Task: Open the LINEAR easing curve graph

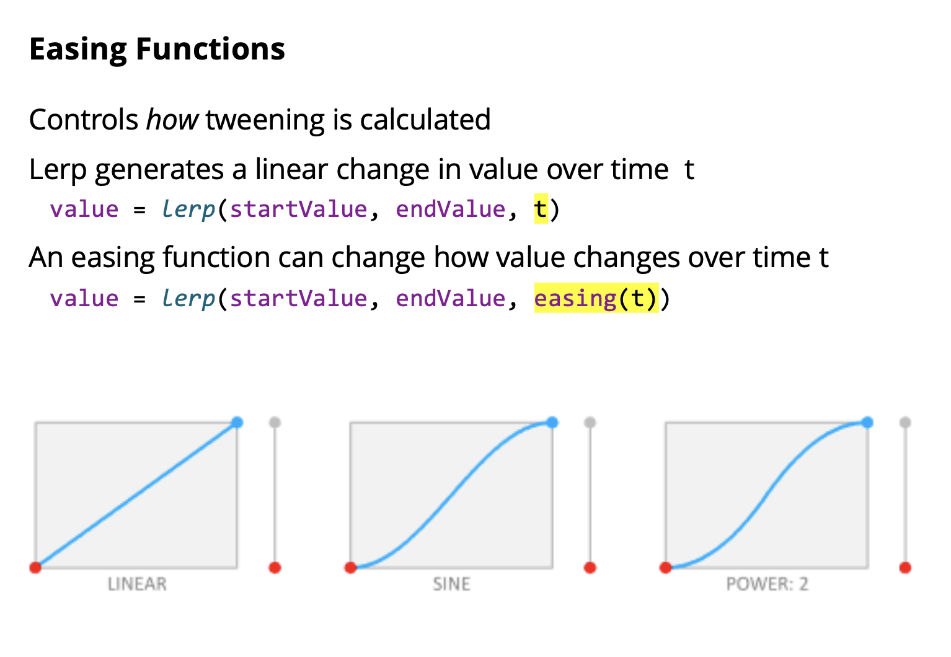Action: click(x=136, y=495)
